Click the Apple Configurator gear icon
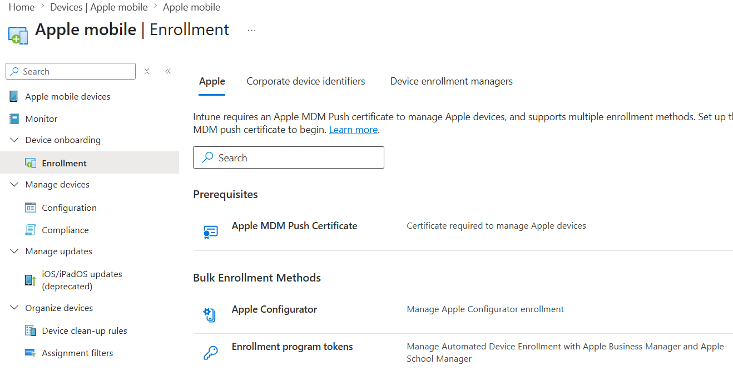The height and width of the screenshot is (370, 733). click(x=210, y=315)
